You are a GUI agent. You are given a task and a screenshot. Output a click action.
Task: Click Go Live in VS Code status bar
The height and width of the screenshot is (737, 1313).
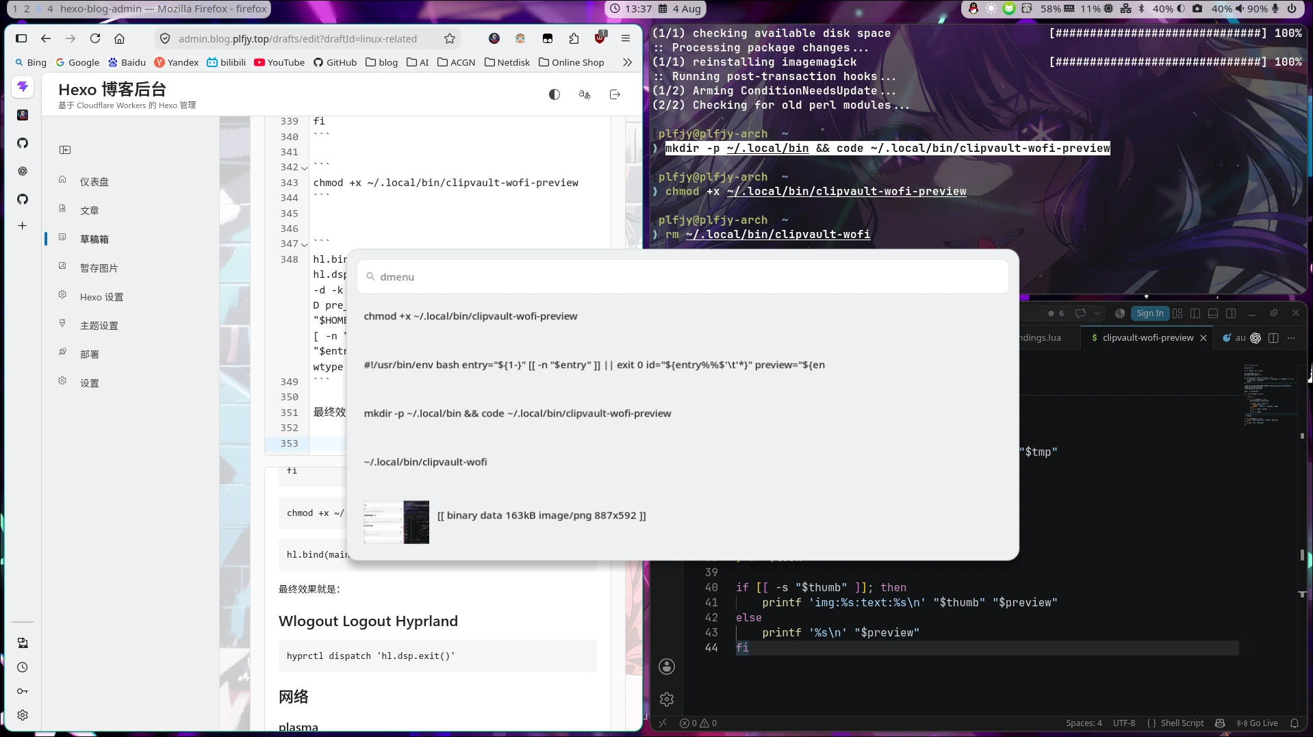[x=1258, y=723]
